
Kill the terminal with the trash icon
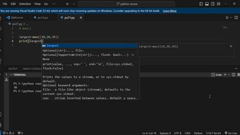click(x=238, y=75)
